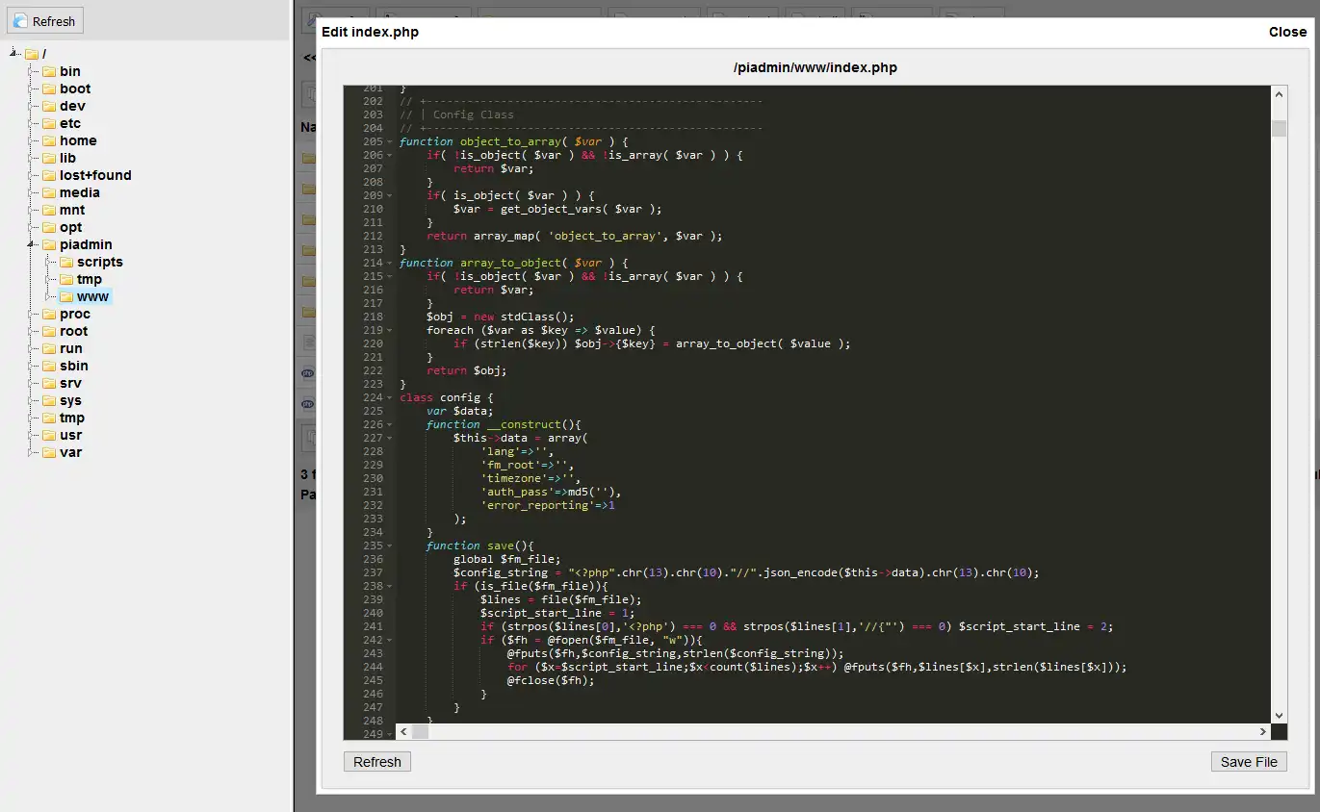The image size is (1320, 812).
Task: Click the 'timezone' entry on line 230
Action: (x=531, y=478)
